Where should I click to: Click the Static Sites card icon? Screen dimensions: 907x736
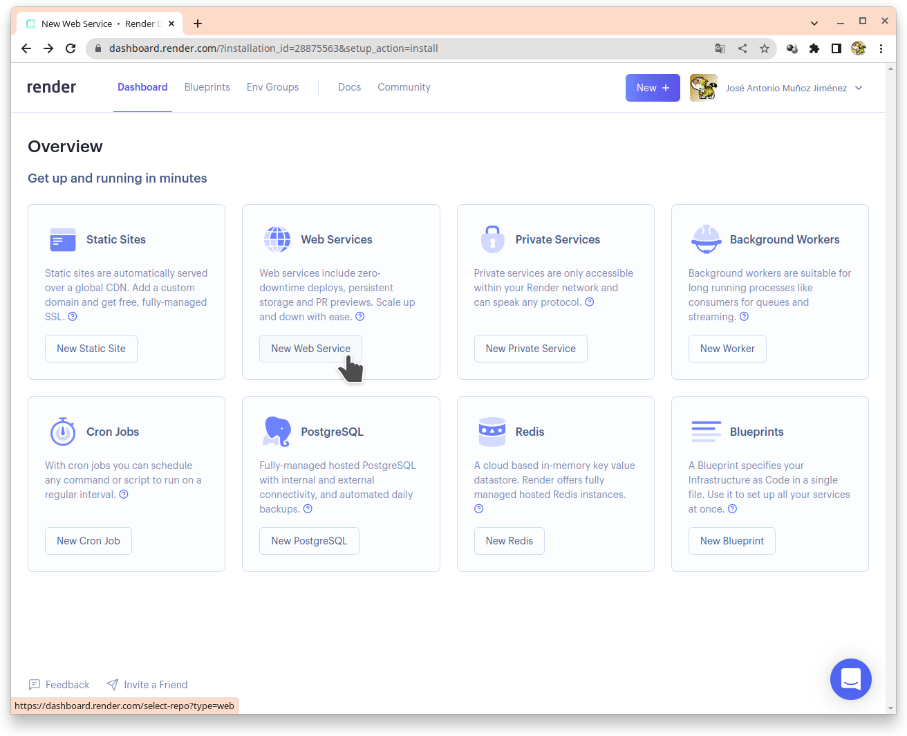[63, 239]
